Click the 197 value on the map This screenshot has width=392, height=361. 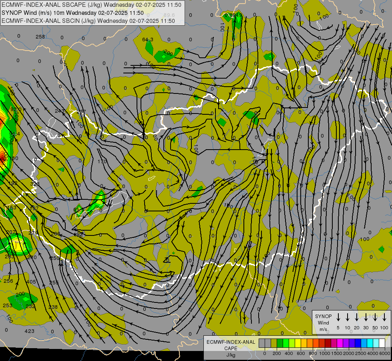(x=34, y=208)
